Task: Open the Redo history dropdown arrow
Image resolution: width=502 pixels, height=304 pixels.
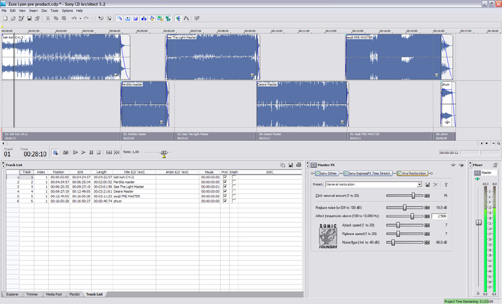Action: pyautogui.click(x=92, y=19)
